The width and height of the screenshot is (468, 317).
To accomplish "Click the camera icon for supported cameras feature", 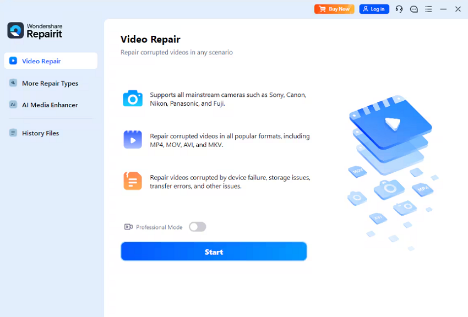I will 133,98.
